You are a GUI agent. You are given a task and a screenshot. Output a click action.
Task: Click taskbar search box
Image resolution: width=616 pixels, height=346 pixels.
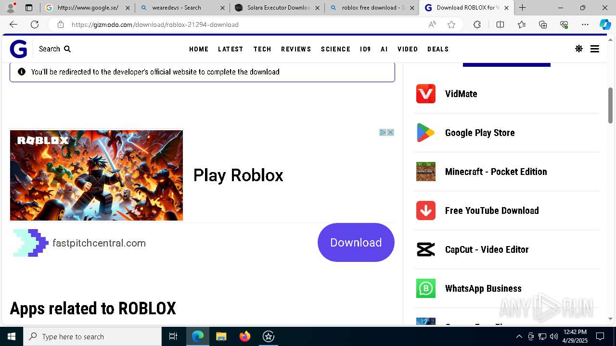pos(92,336)
